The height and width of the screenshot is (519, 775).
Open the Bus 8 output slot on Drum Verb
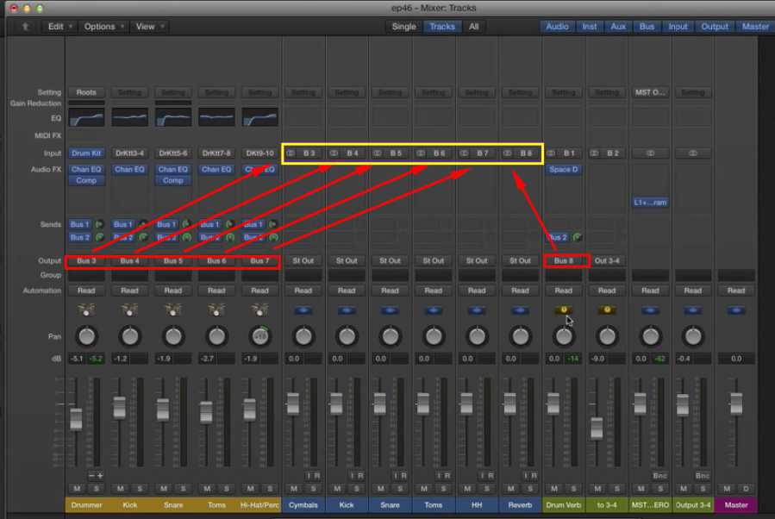[564, 260]
